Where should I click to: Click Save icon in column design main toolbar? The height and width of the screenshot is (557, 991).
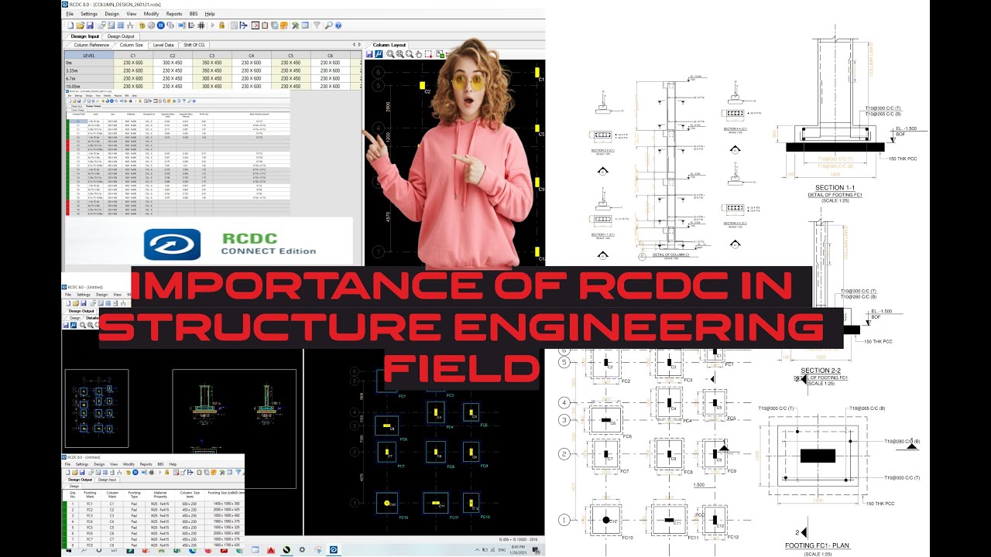coord(90,26)
